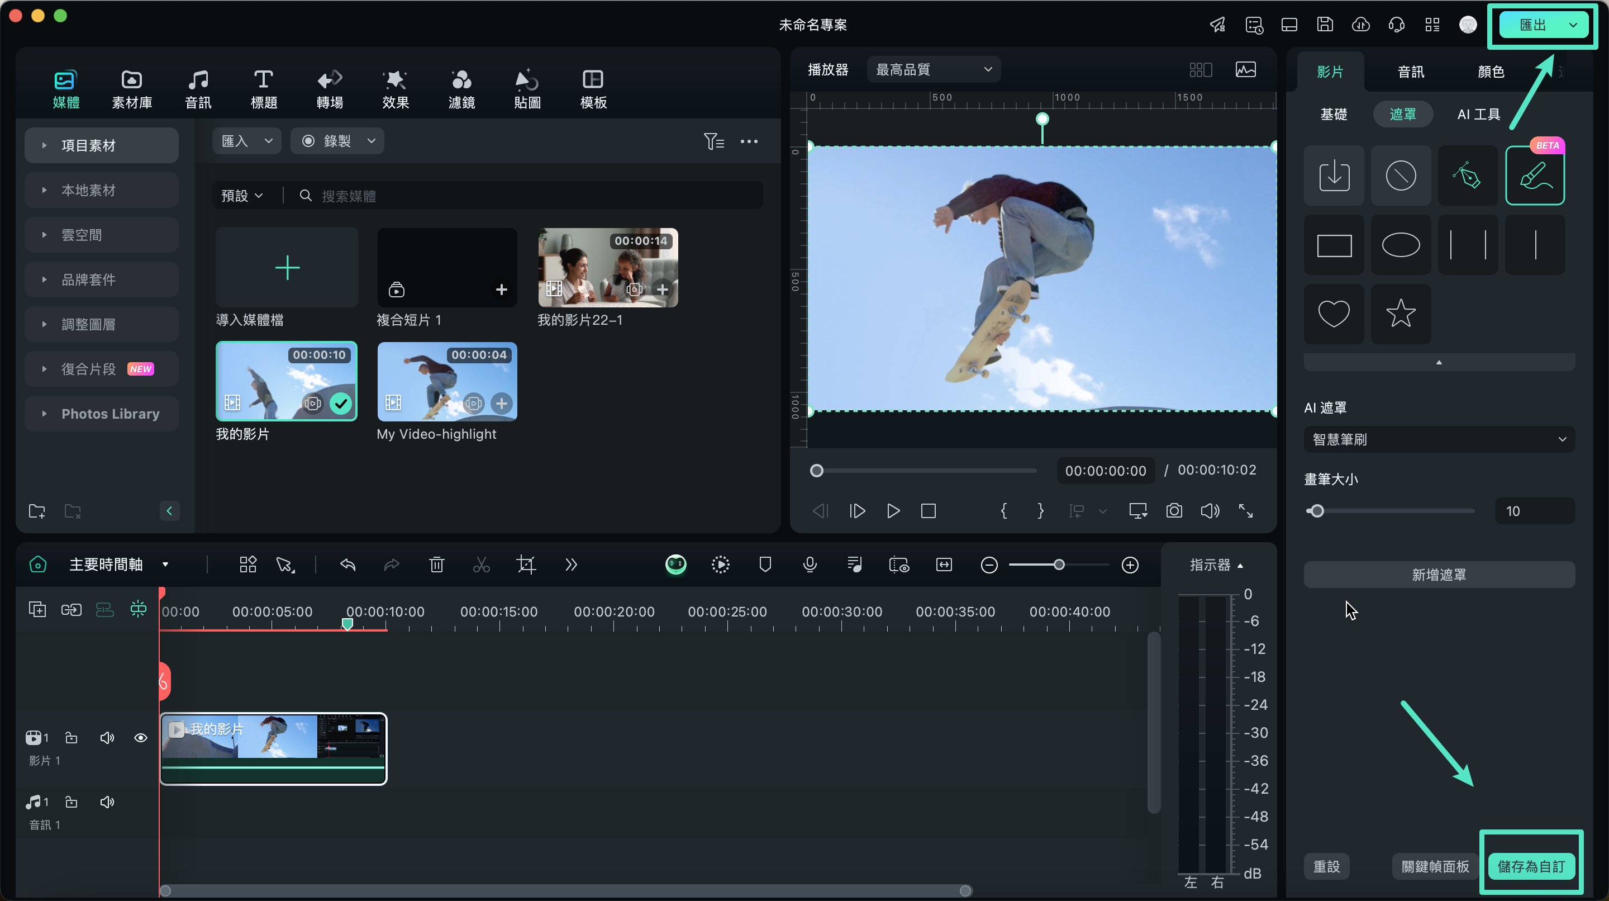Click the 重設 reset button

point(1326,867)
